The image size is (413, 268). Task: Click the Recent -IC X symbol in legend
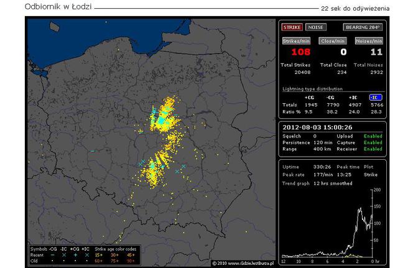coord(63,255)
